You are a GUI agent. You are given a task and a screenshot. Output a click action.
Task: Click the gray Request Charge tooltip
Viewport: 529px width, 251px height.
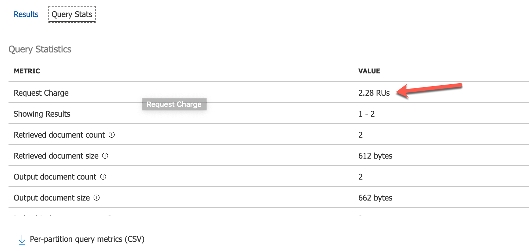(174, 104)
